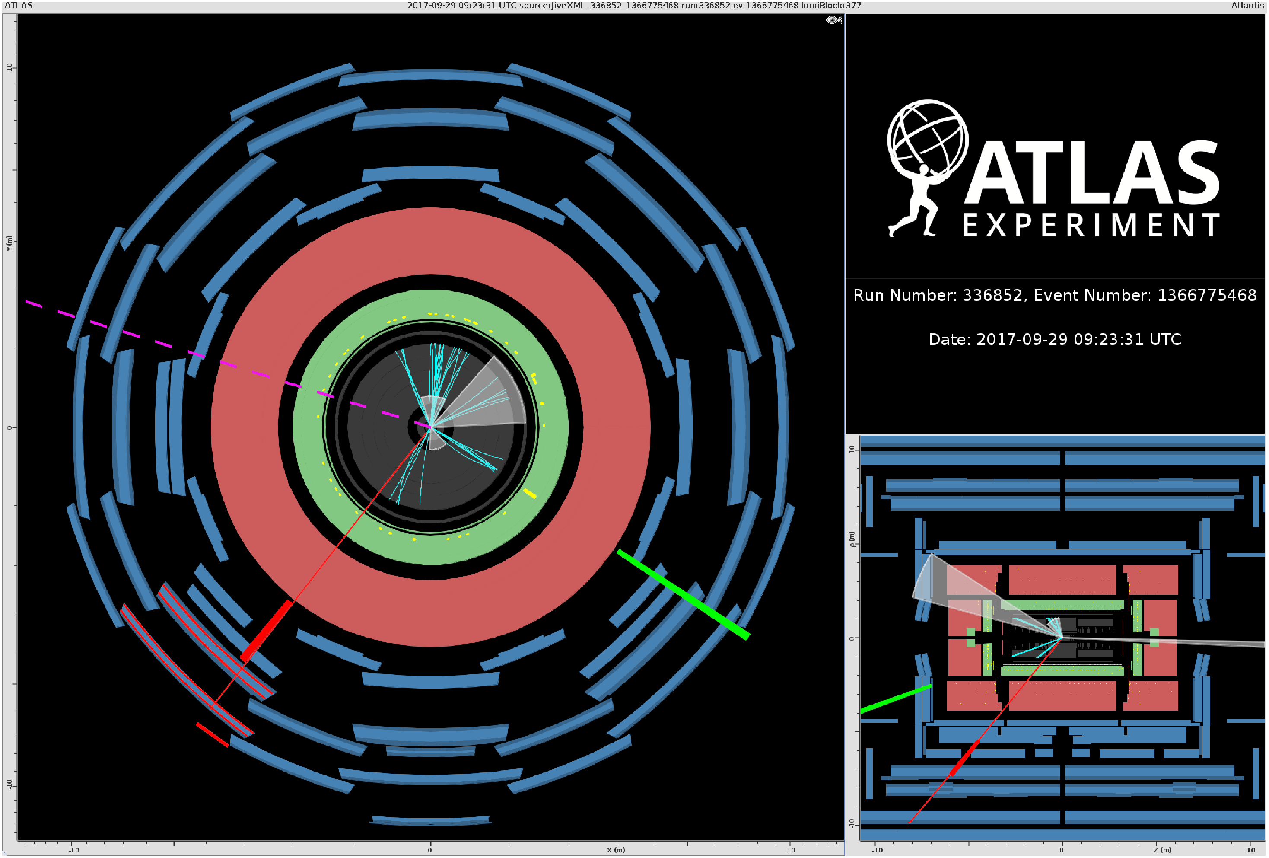Pick the magenta dashed missing-energy line
The width and height of the screenshot is (1269, 858).
tap(228, 364)
